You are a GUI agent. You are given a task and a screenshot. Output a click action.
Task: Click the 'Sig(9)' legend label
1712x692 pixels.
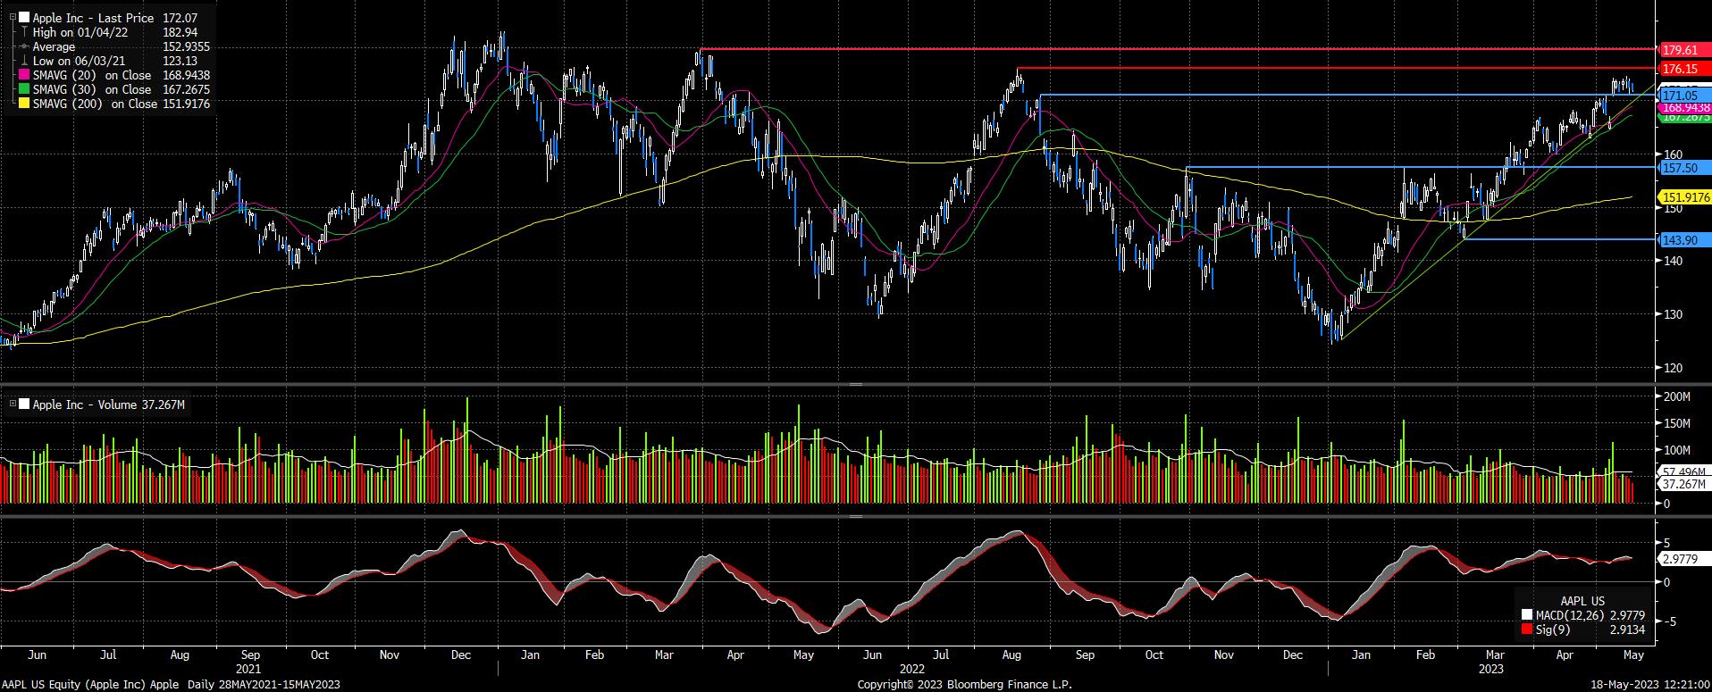tap(1553, 630)
